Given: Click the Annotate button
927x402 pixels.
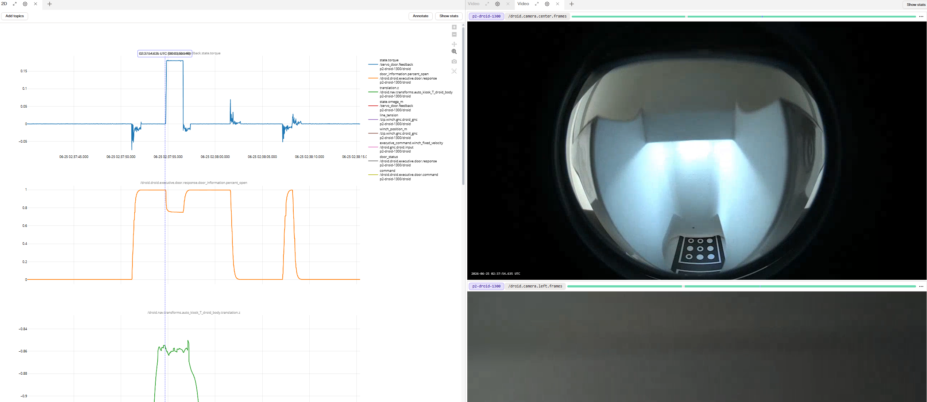Looking at the screenshot, I should click(421, 16).
